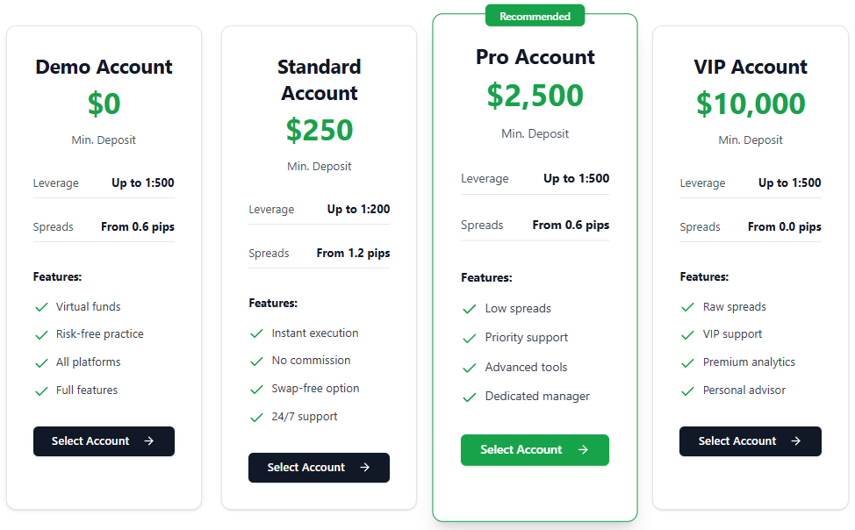
Task: Click the Raw spreads checkmark icon
Action: [x=688, y=307]
